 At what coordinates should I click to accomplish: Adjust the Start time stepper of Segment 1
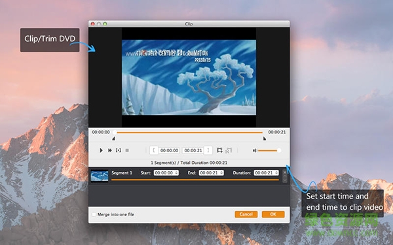[x=176, y=172]
